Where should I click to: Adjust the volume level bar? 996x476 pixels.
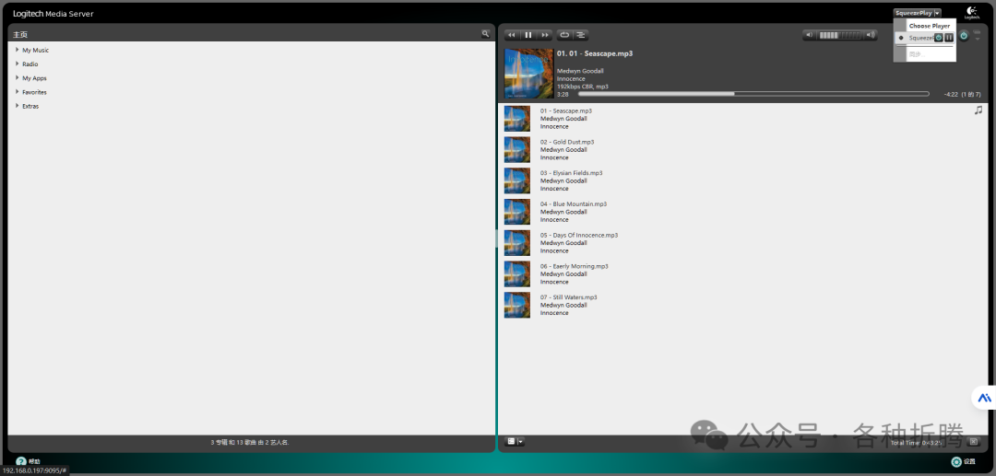[840, 36]
